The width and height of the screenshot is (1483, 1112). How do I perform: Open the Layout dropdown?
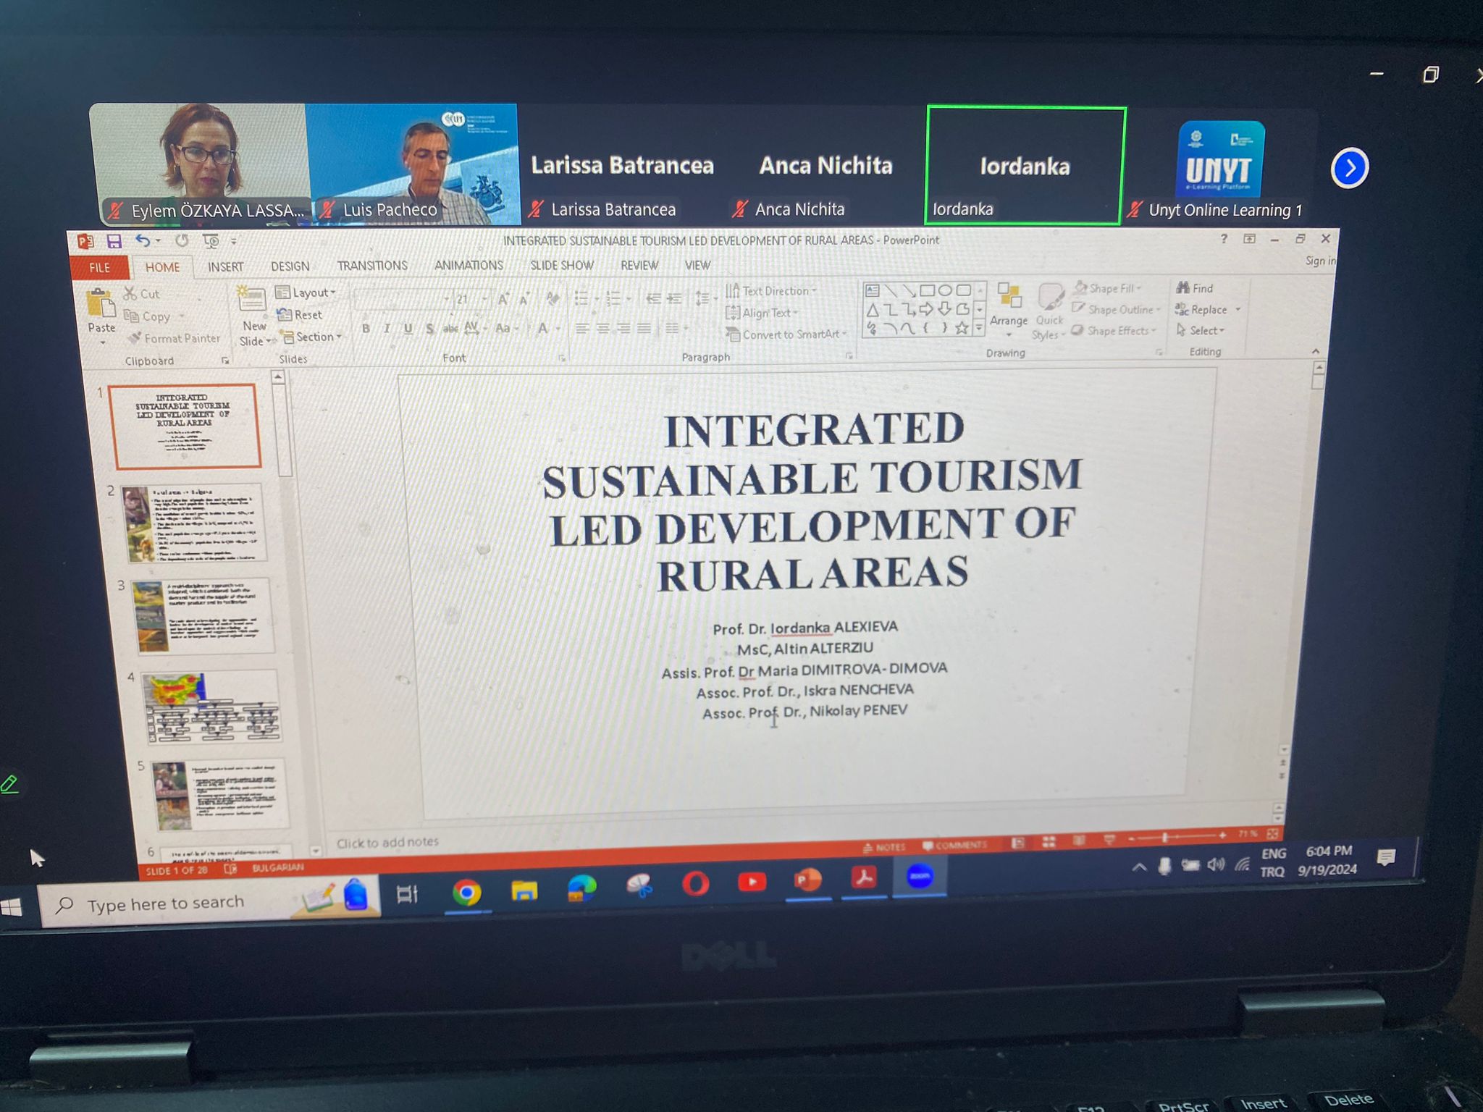(306, 292)
